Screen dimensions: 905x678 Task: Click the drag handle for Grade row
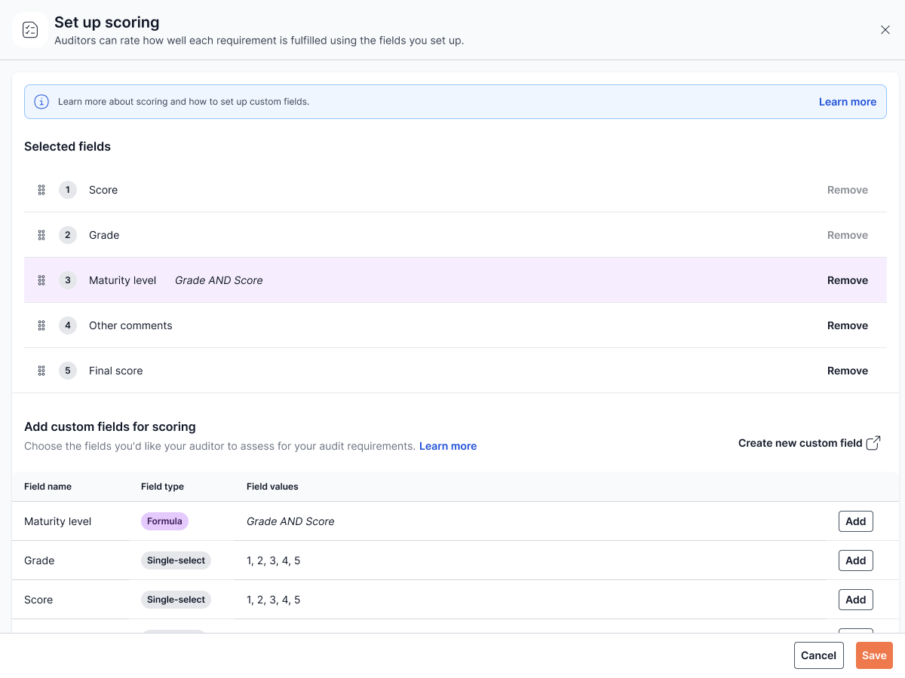(x=41, y=235)
